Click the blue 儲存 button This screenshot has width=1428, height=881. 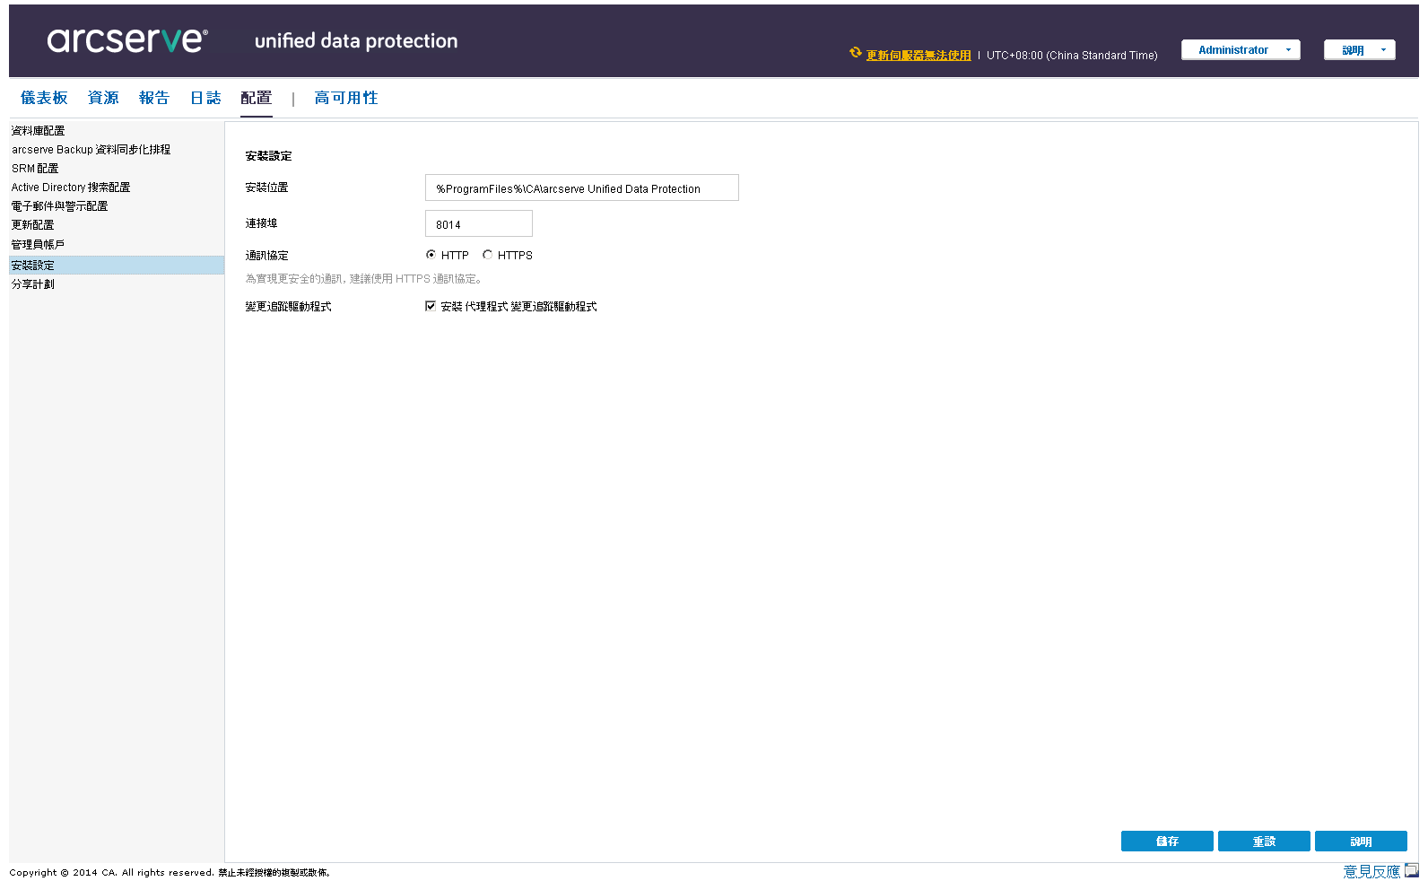1167,842
